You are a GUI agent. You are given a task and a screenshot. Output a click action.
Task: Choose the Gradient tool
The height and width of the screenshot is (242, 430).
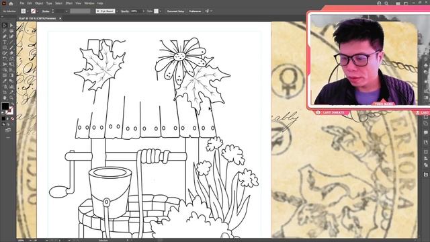pyautogui.click(x=11, y=75)
